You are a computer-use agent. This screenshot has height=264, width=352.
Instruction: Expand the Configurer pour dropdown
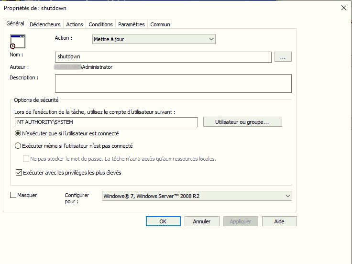coord(197,196)
